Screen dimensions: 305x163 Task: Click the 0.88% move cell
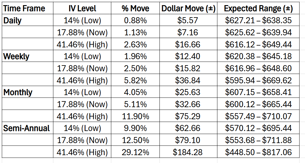[x=136, y=21]
